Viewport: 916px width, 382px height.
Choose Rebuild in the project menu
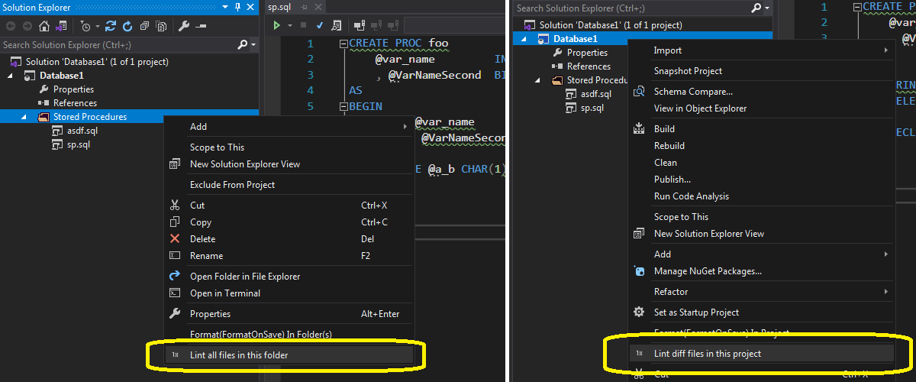tap(762, 146)
